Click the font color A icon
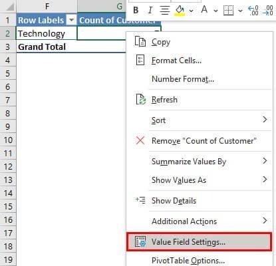 pyautogui.click(x=204, y=10)
